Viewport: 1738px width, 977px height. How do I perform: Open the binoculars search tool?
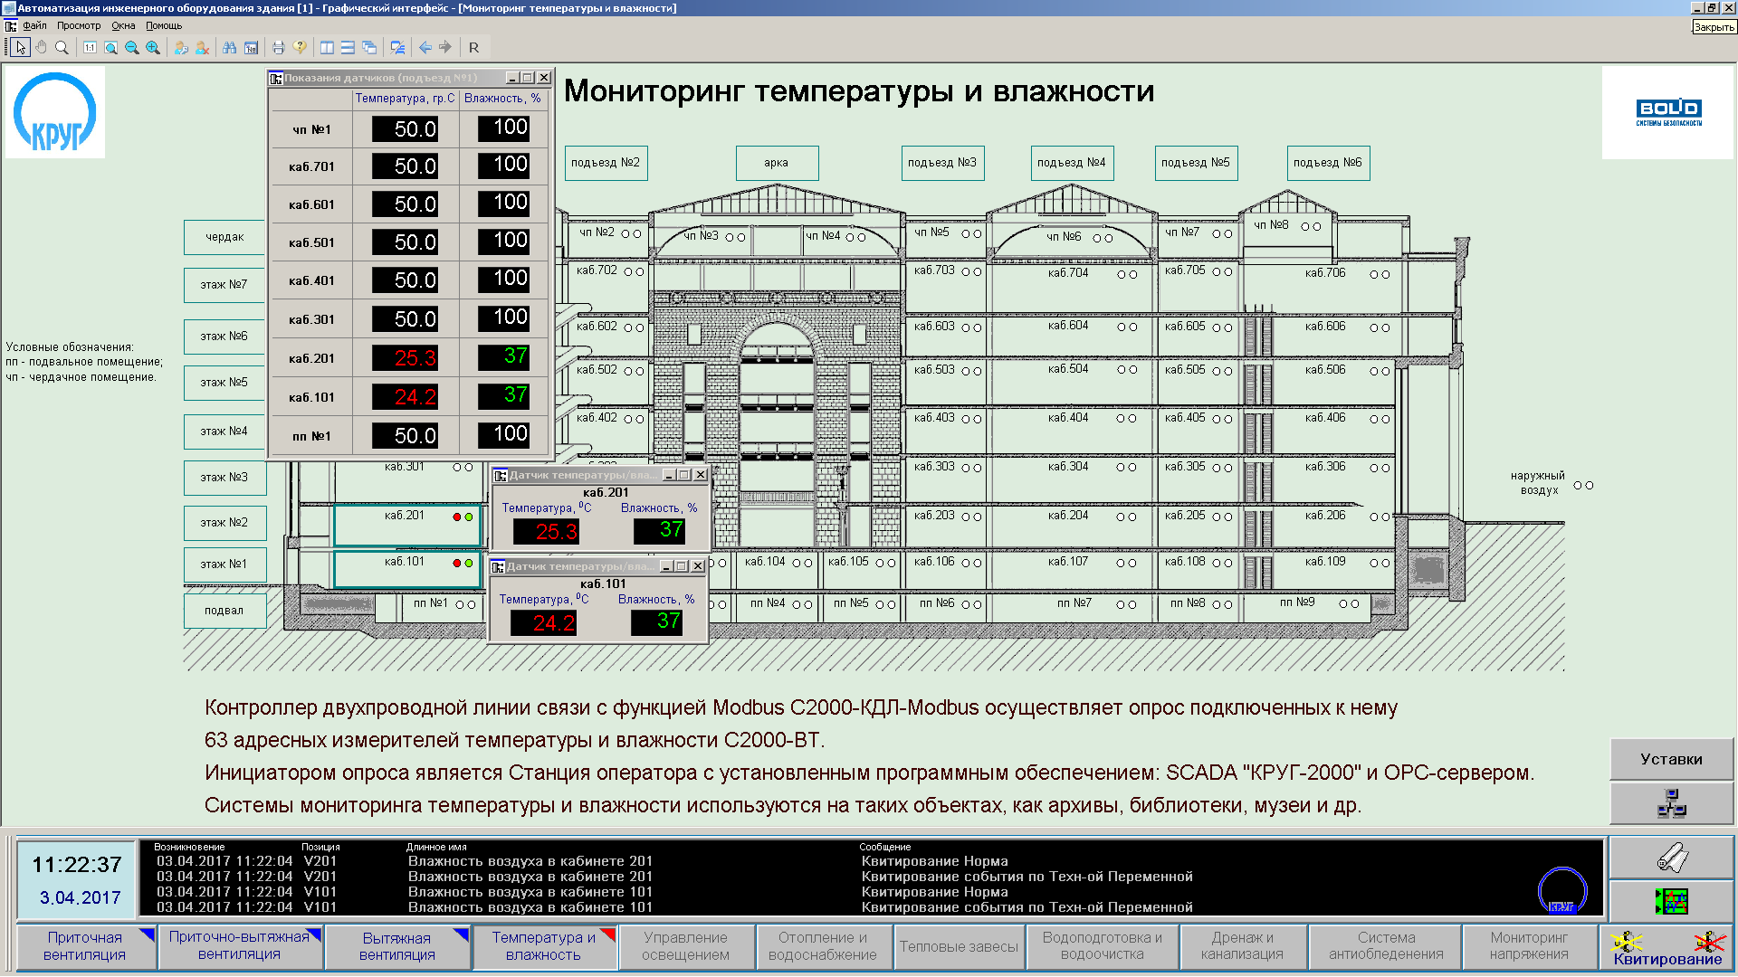[x=229, y=47]
